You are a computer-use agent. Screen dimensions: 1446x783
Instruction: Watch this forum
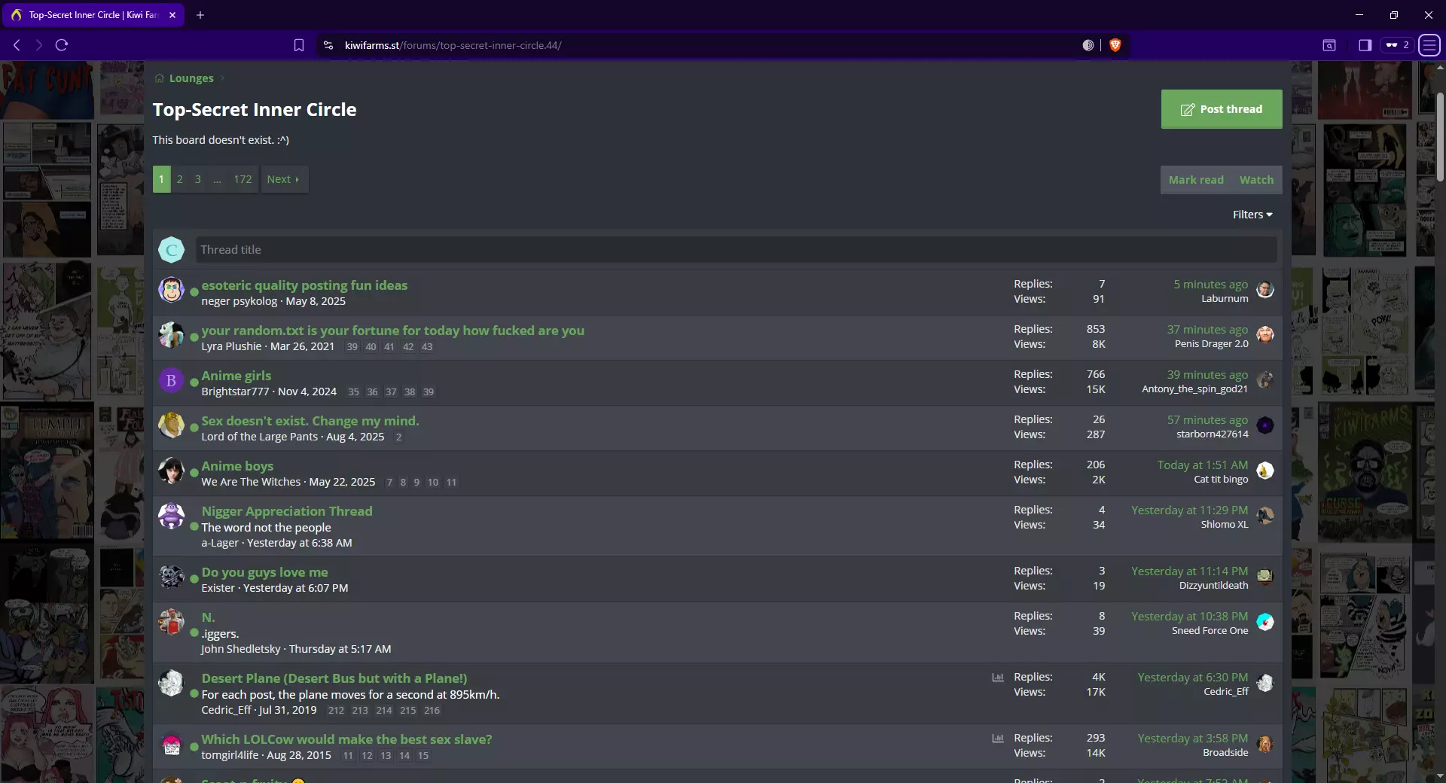coord(1256,180)
